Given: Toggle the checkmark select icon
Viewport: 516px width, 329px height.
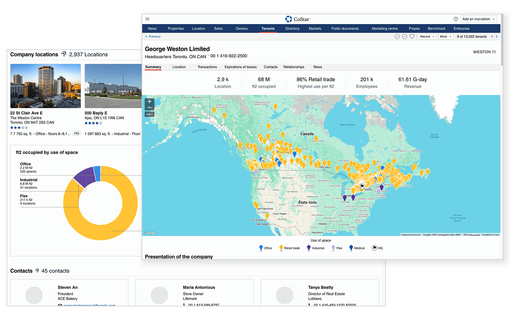Looking at the screenshot, I should tap(397, 36).
